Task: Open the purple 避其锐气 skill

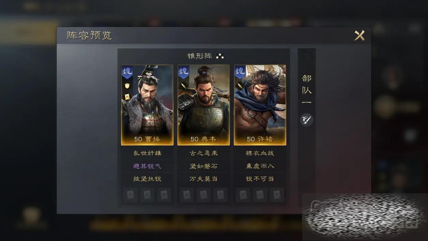Action: click(147, 166)
